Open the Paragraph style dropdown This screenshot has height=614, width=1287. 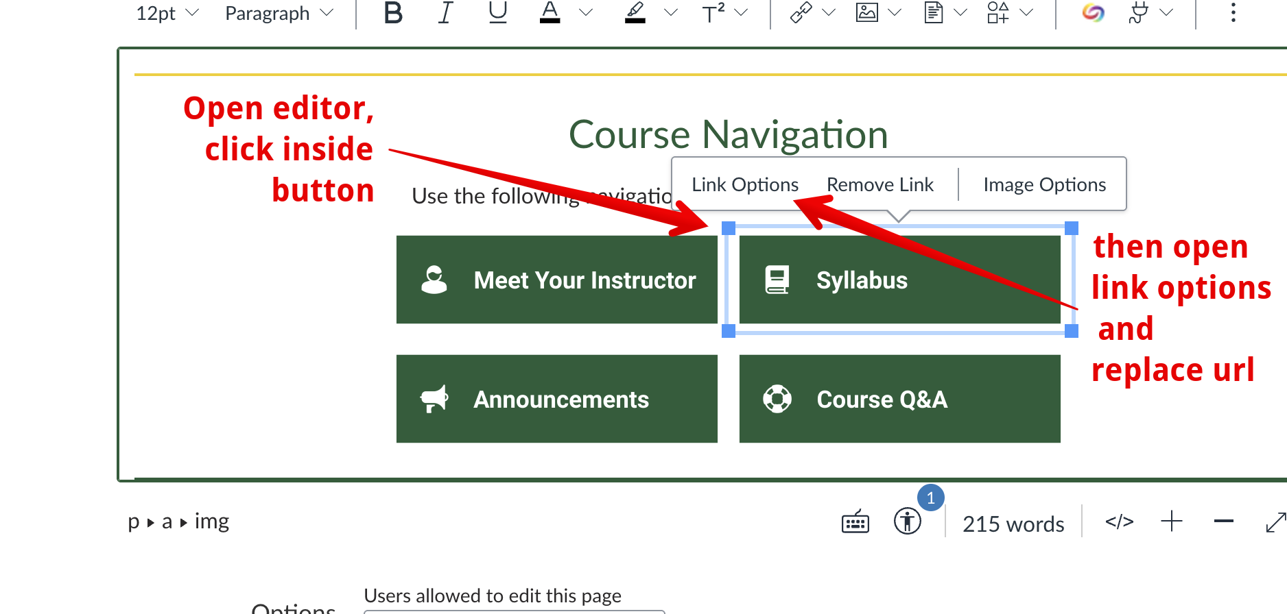point(279,14)
